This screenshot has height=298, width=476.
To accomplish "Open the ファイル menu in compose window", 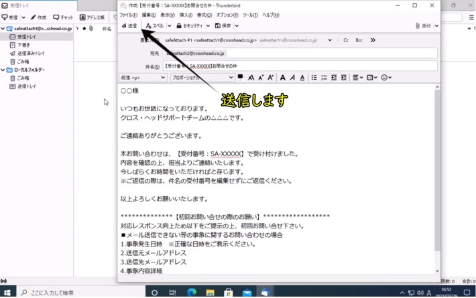I will tap(128, 15).
